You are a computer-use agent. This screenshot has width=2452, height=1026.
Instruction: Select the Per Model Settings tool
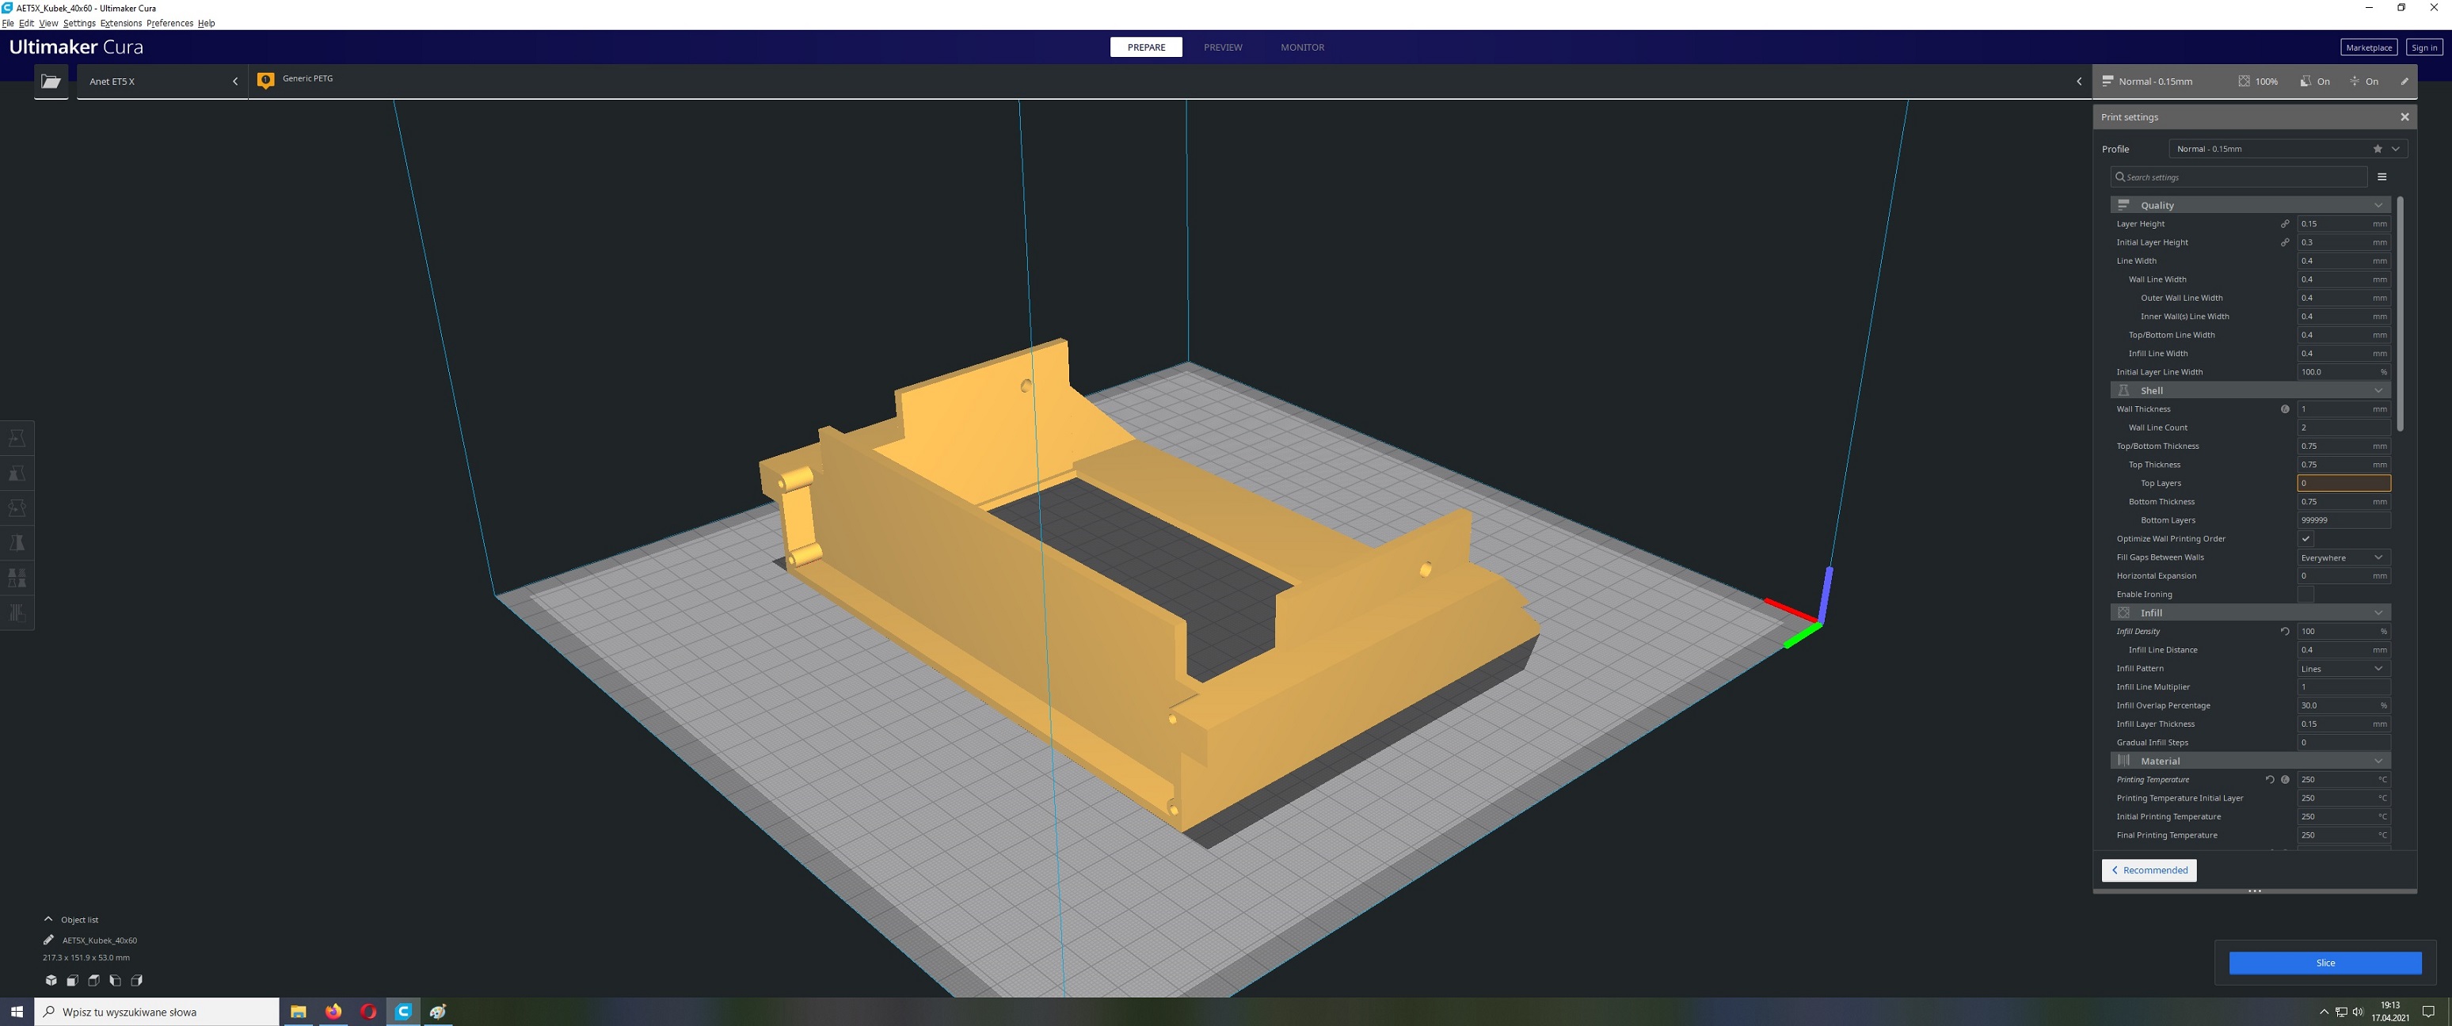[x=17, y=578]
